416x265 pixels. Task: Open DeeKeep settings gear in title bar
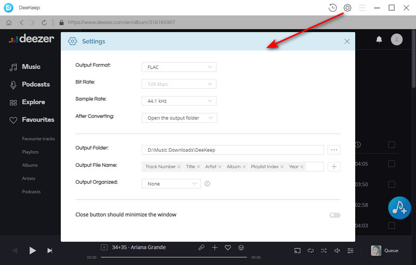coord(347,8)
